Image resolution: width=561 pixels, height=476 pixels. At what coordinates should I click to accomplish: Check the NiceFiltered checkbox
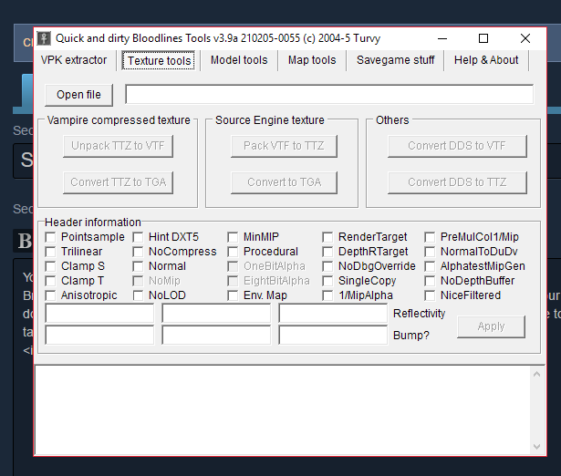430,295
